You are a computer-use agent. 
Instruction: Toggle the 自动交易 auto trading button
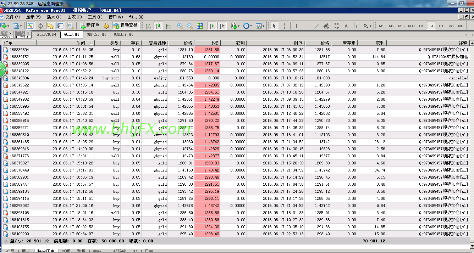(x=126, y=26)
